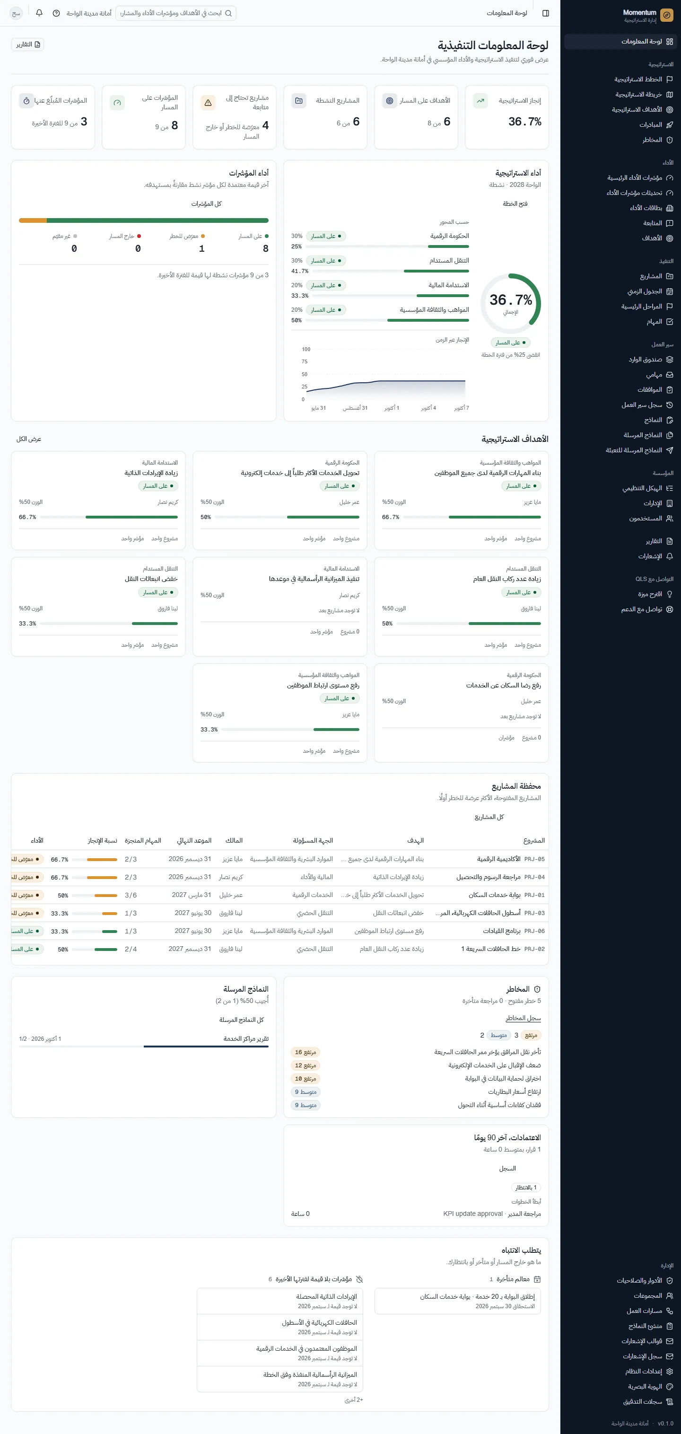Image resolution: width=681 pixels, height=1434 pixels.
Task: Open notifications with the bell icon
Action: tap(40, 13)
